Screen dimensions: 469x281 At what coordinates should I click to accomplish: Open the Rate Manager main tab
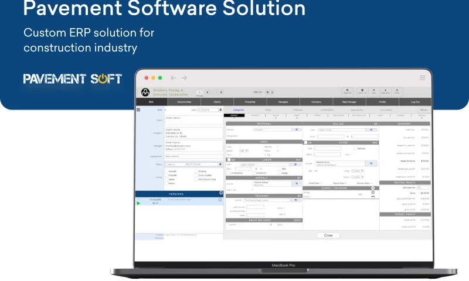(349, 102)
